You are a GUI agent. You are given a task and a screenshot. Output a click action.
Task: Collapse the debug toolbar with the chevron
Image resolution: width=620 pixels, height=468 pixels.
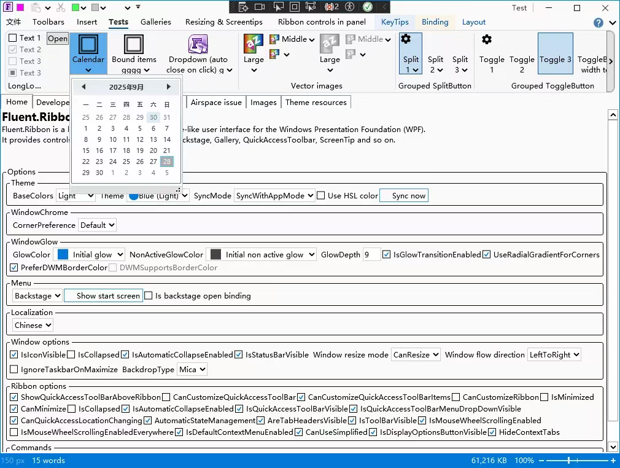tap(384, 7)
